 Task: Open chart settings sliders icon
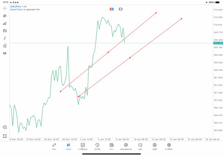click(x=5, y=31)
